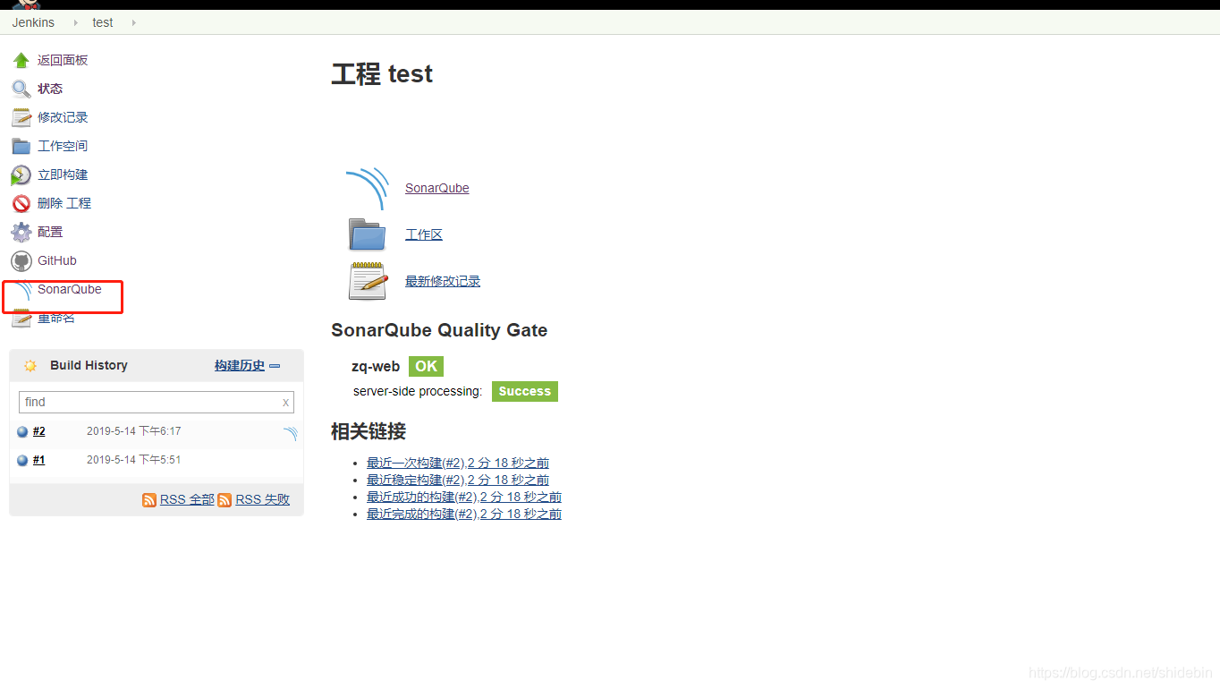Open the SonarQube link in main panel
The width and height of the screenshot is (1220, 689).
click(437, 188)
